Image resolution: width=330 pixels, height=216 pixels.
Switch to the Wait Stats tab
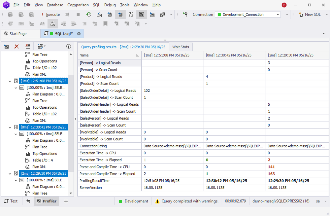point(181,47)
